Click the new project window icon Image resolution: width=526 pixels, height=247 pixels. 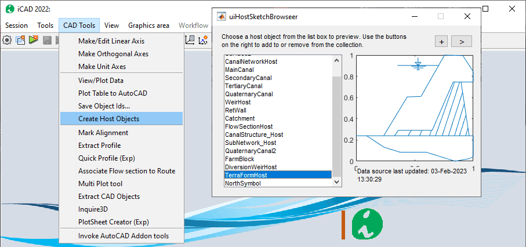coord(21,40)
